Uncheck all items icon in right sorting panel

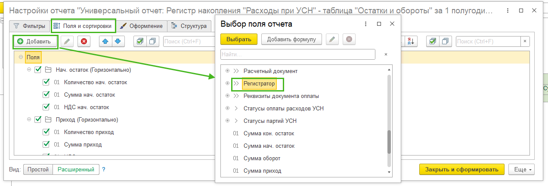(x=446, y=41)
